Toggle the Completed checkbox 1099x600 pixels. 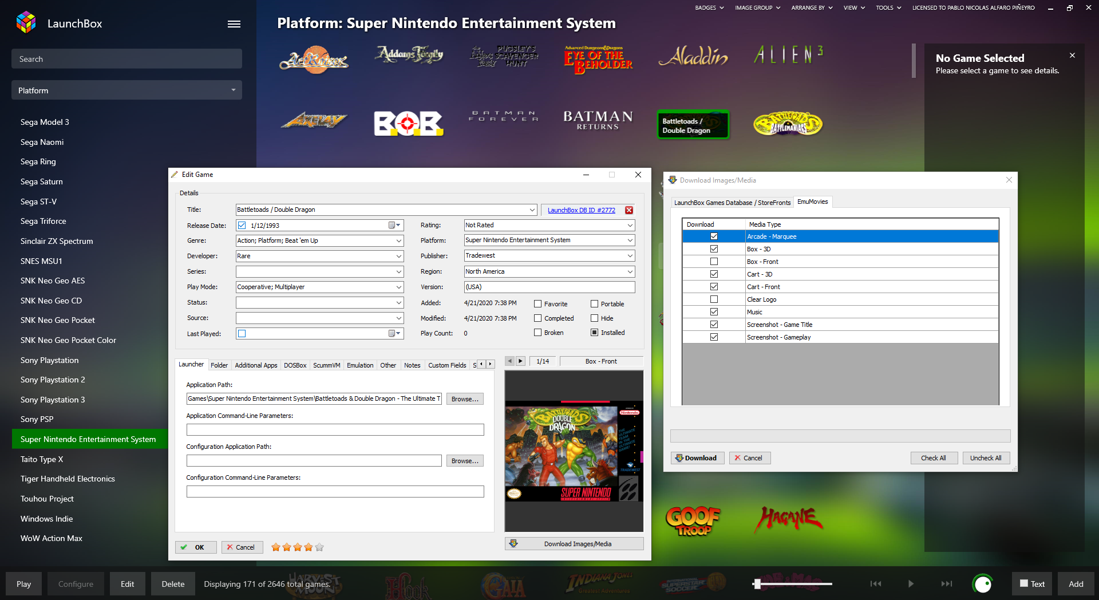537,318
